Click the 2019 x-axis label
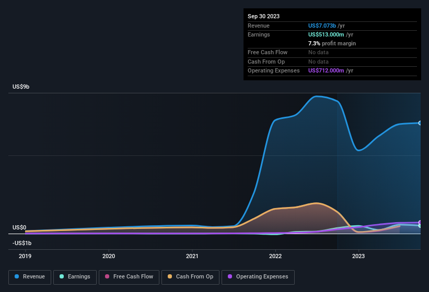The height and width of the screenshot is (292, 429). [25, 256]
